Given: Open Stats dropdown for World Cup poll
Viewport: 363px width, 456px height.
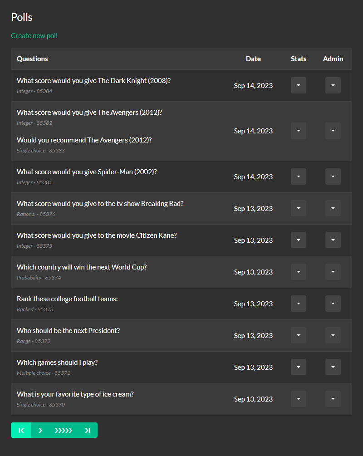Looking at the screenshot, I should [298, 272].
